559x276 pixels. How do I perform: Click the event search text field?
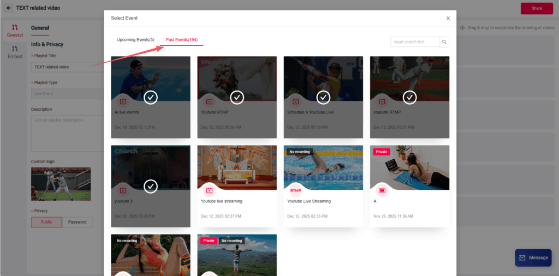tap(415, 42)
